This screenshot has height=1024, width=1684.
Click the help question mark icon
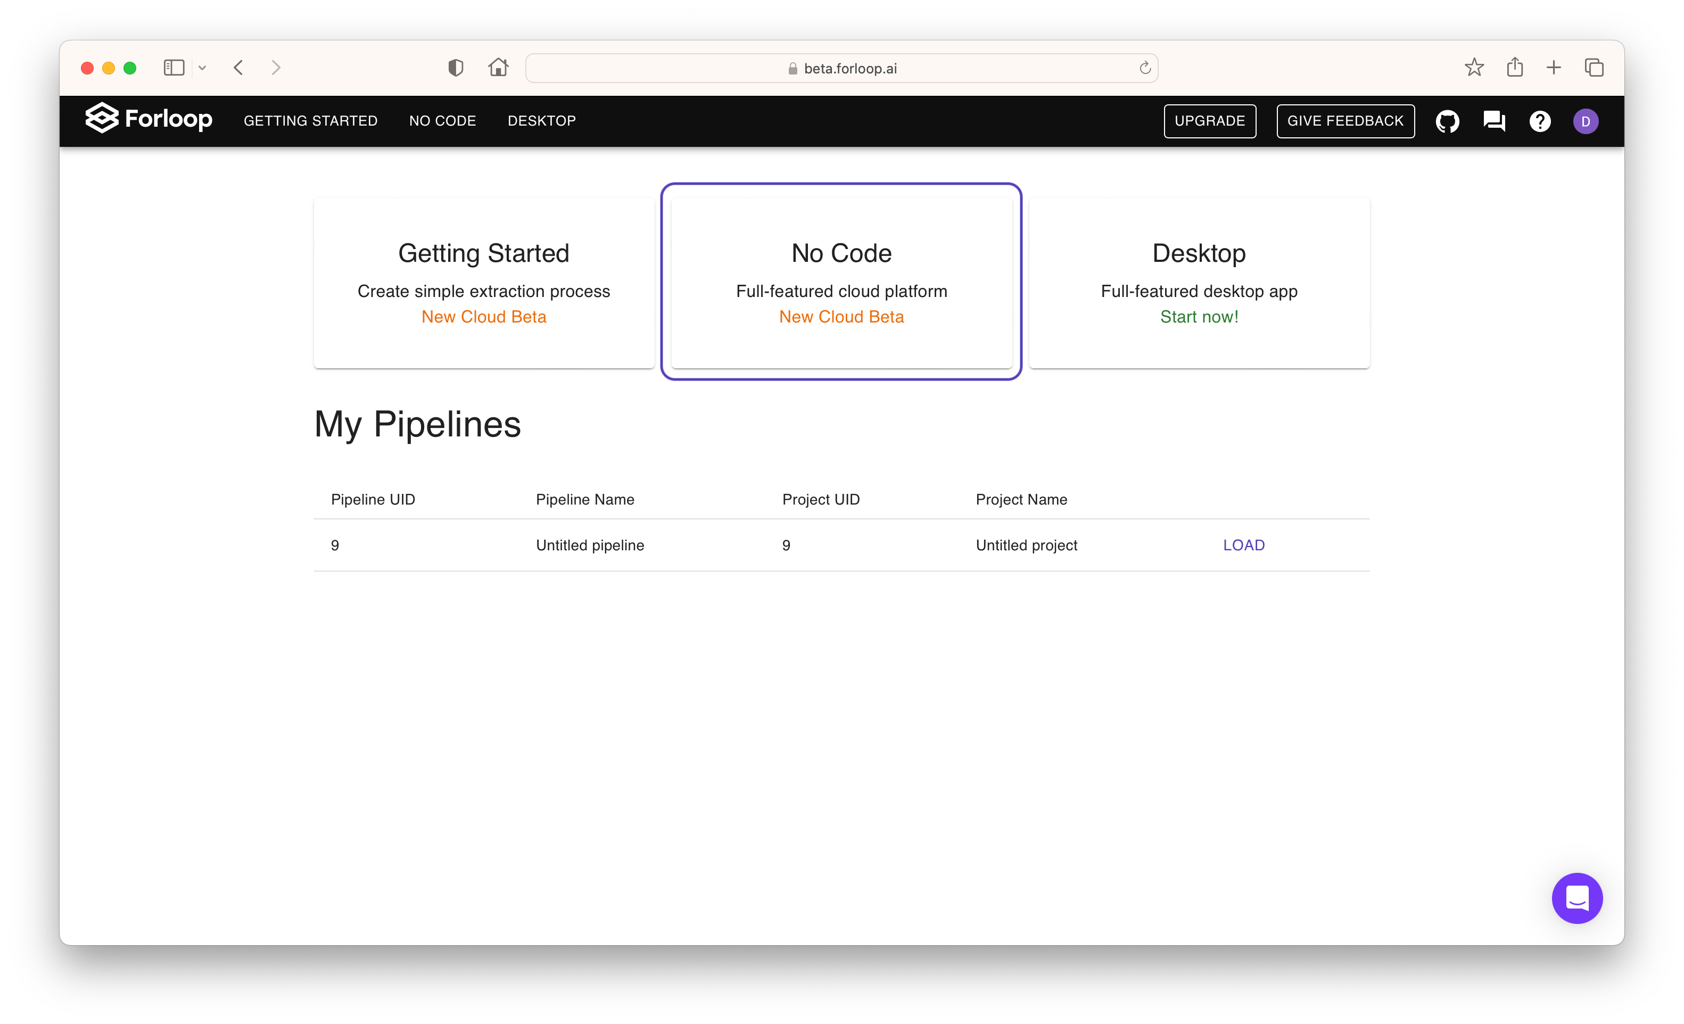point(1540,122)
